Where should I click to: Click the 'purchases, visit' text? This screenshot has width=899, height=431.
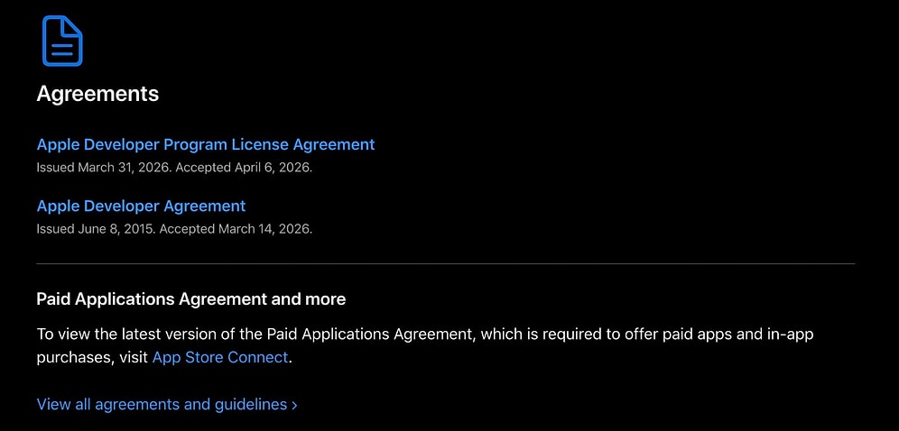[x=92, y=357]
